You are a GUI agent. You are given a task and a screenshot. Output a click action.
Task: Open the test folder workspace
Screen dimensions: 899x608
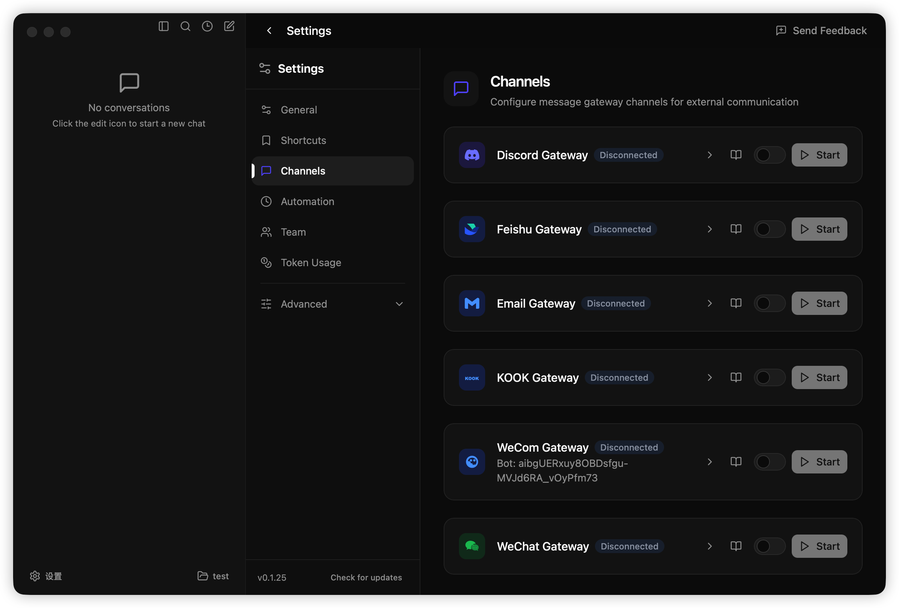click(213, 576)
